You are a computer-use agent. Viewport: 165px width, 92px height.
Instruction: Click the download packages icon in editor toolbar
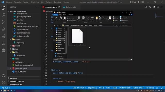pyautogui.click(x=146, y=7)
